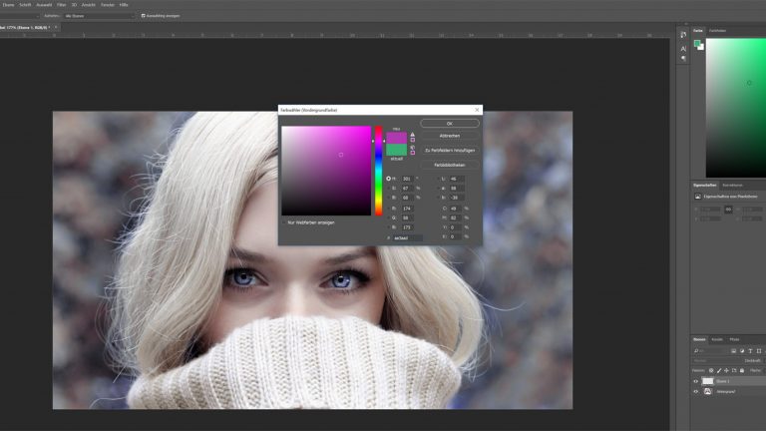Click the lock image pixels brush icon
Screen dimensions: 766x431
(718, 370)
